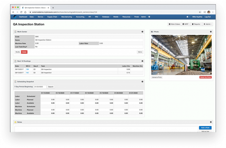Click the Next 10 Routings clipboard icon

(15, 61)
